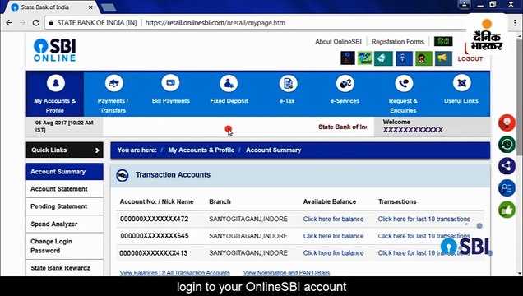Image resolution: width=523 pixels, height=296 pixels.
Task: Open Pending Statement from sidebar
Action: 65,206
